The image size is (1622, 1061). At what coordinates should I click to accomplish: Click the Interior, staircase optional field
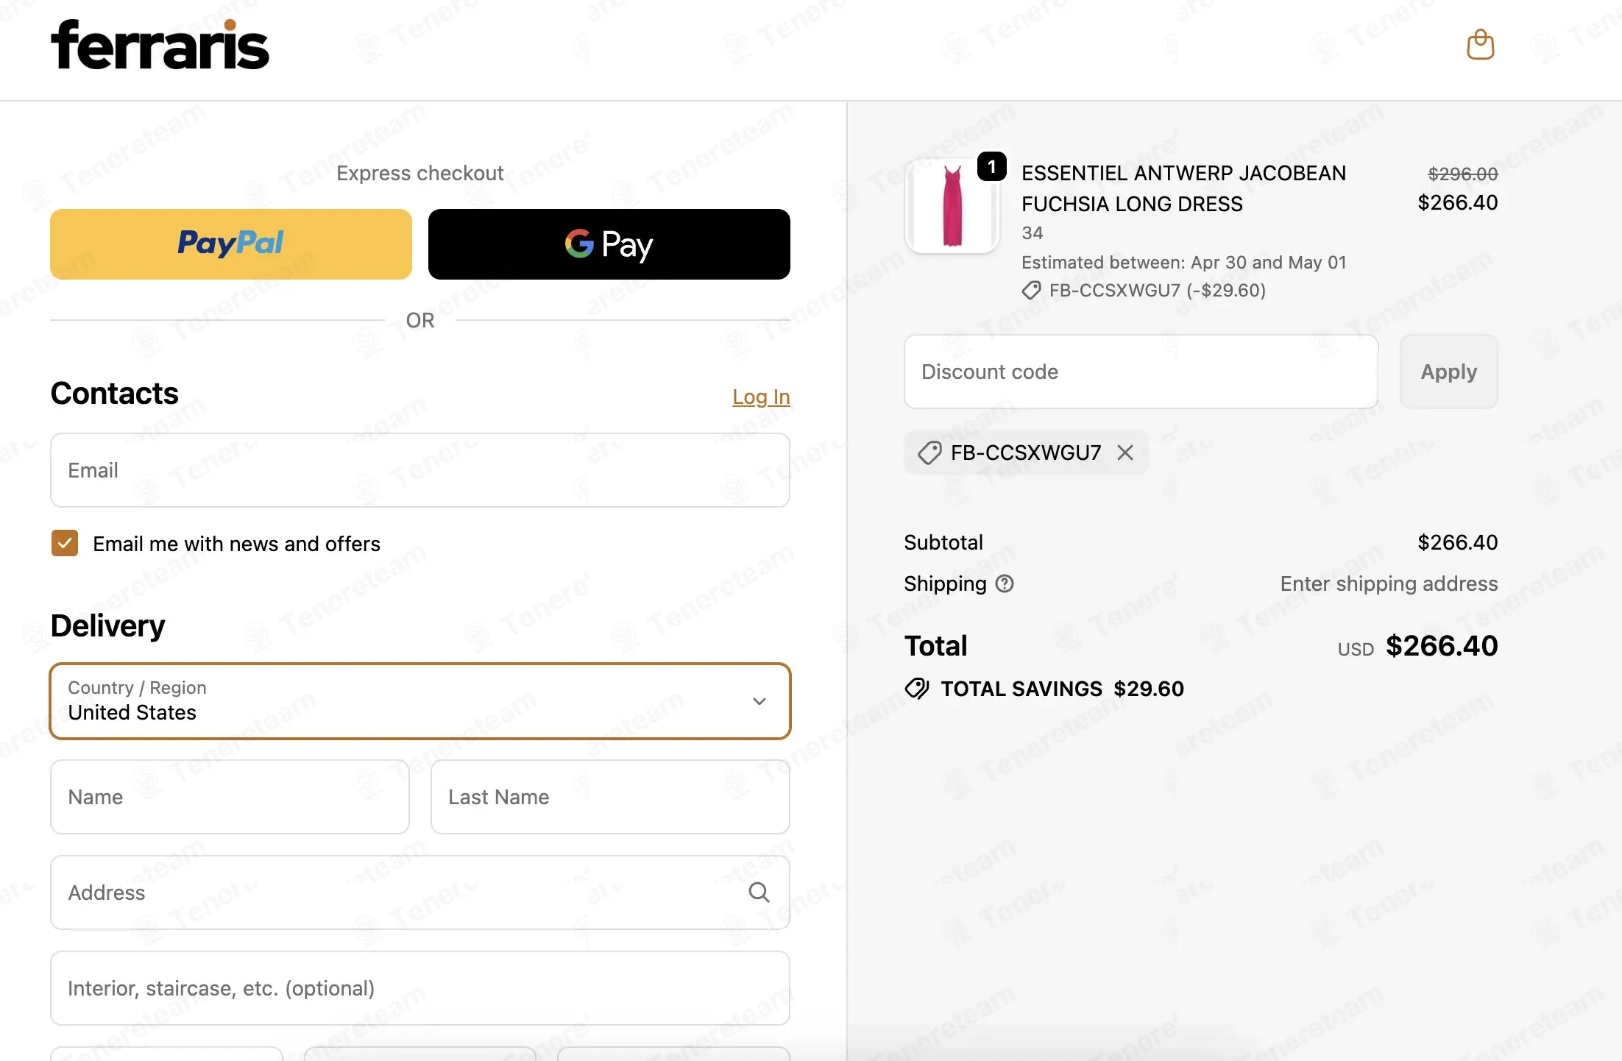pos(420,988)
